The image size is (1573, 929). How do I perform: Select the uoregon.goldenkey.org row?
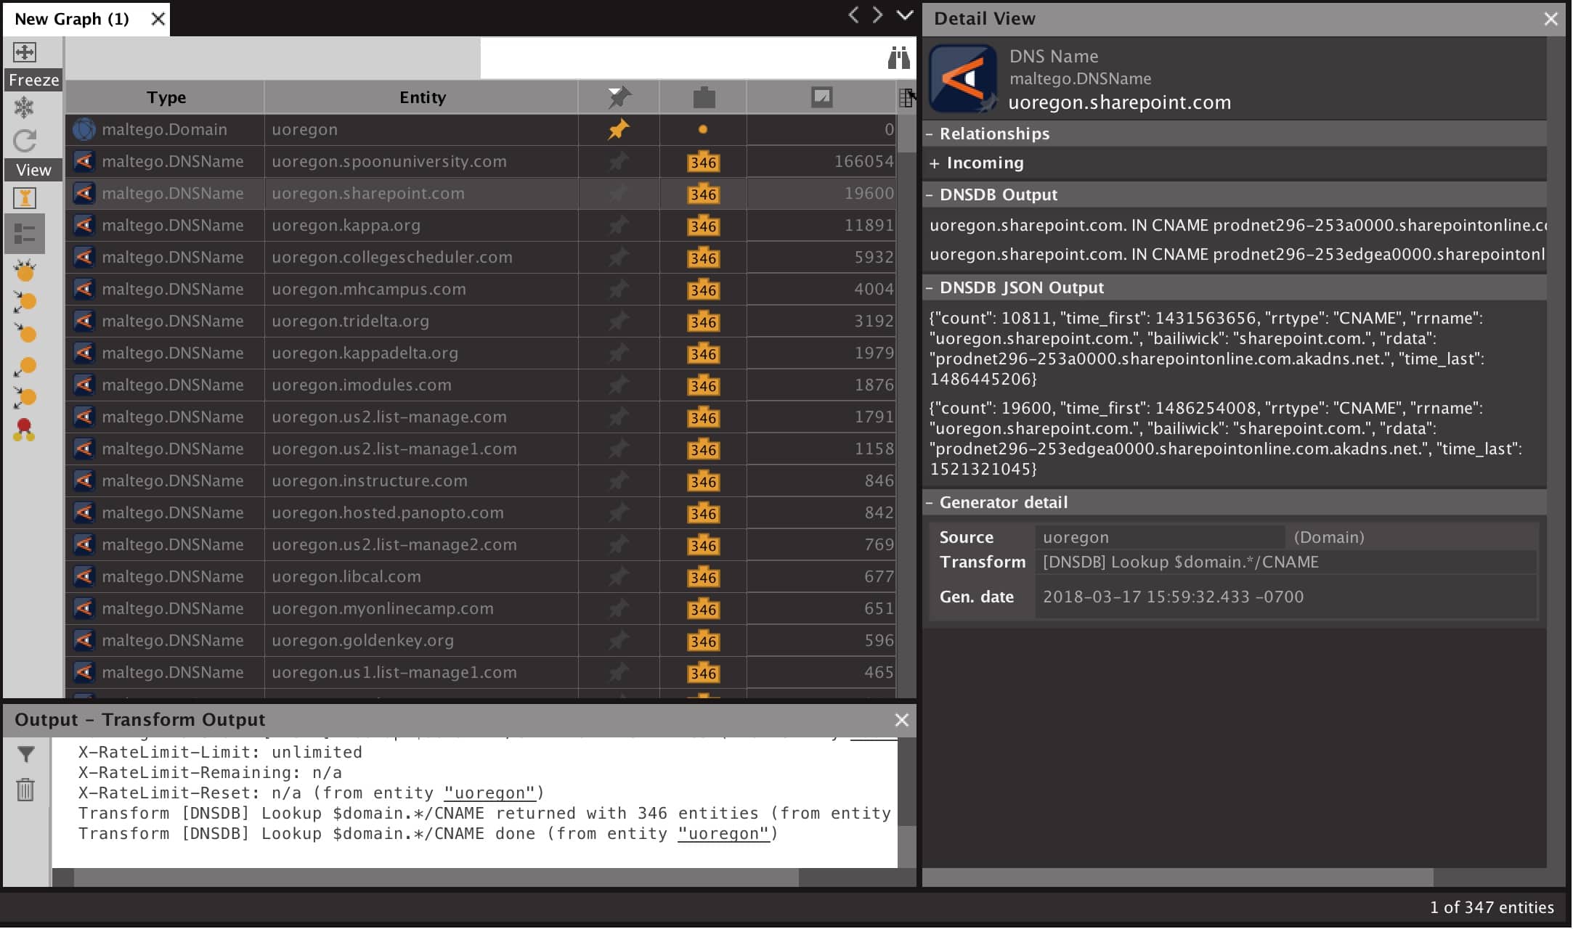click(481, 640)
